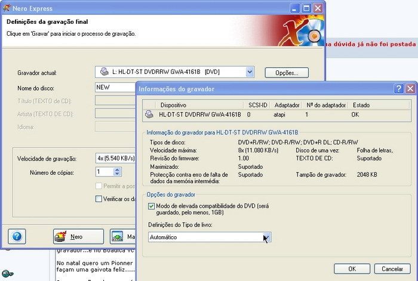
Task: Uncheck Modo de elevada compatibilidade do DVD
Action: (x=151, y=206)
